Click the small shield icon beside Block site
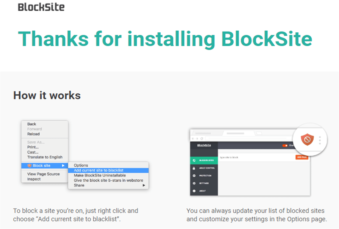 29,165
